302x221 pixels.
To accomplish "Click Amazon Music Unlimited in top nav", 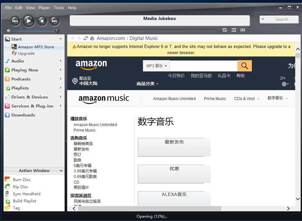I will (174, 99).
